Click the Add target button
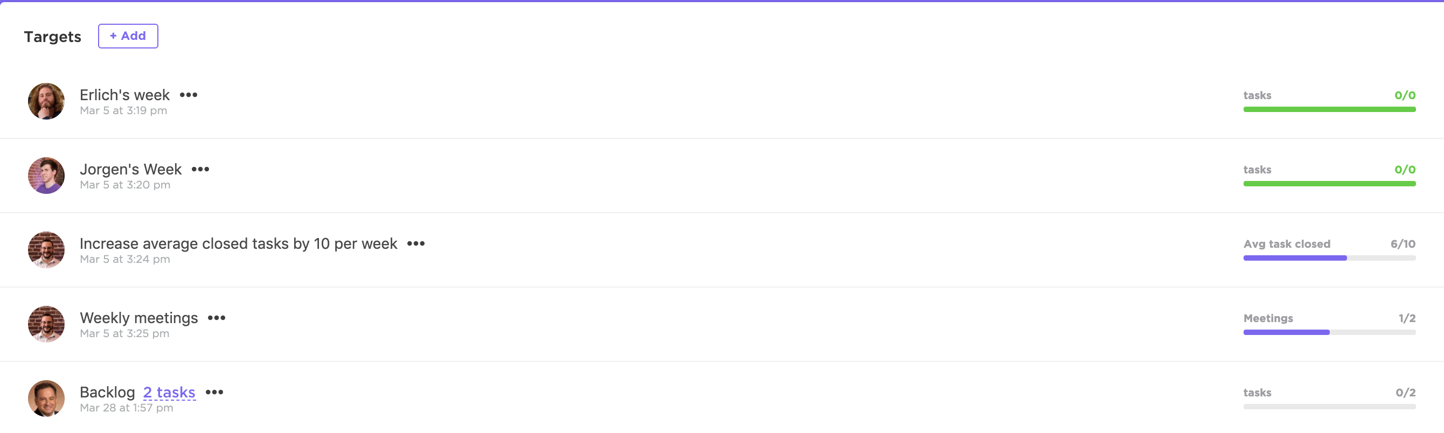The width and height of the screenshot is (1444, 433). click(128, 36)
